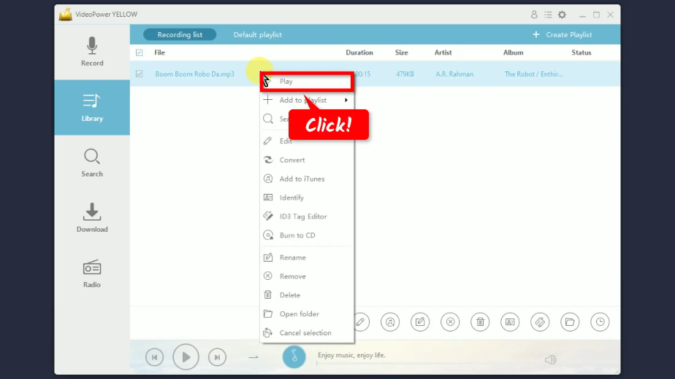The height and width of the screenshot is (379, 675).
Task: Skip to next track in player
Action: click(218, 357)
